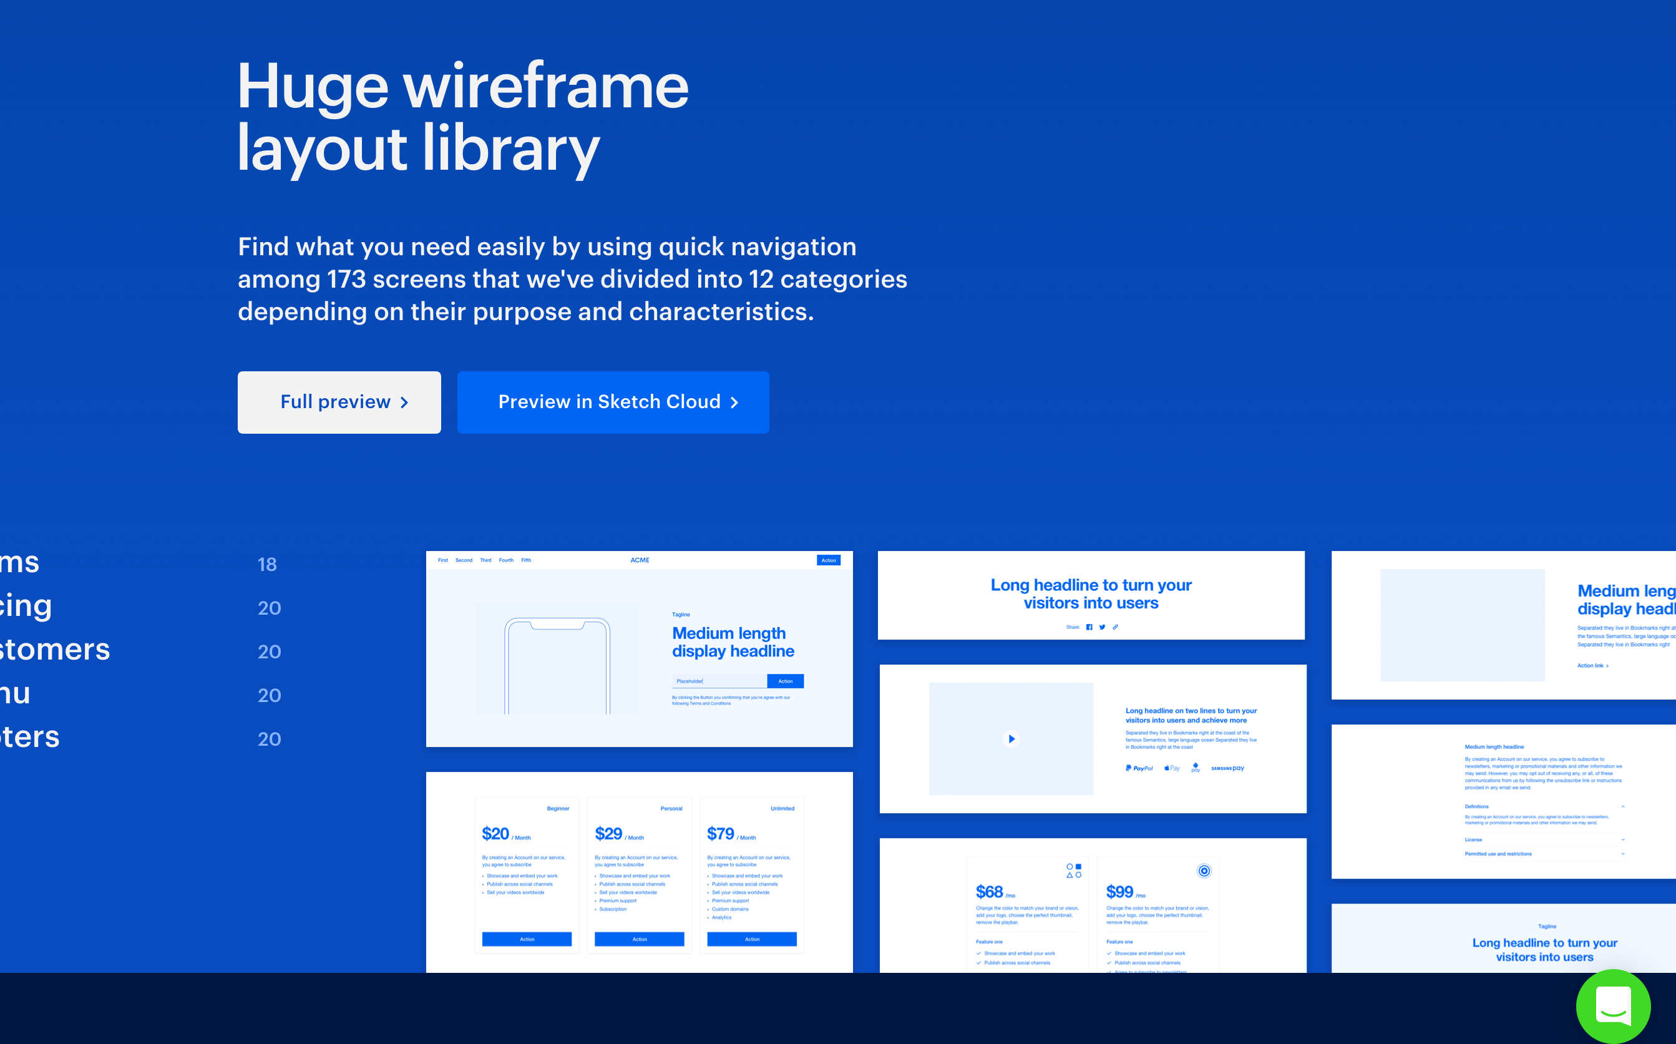The width and height of the screenshot is (1676, 1044).
Task: Click the Placeholder input in phone wireframe
Action: point(719,681)
